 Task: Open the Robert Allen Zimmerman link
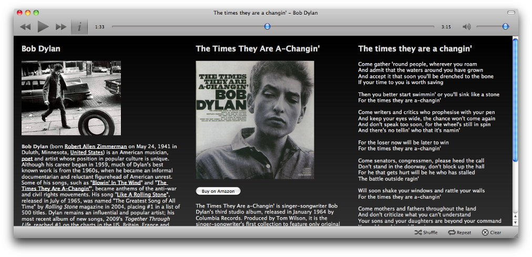pyautogui.click(x=96, y=147)
